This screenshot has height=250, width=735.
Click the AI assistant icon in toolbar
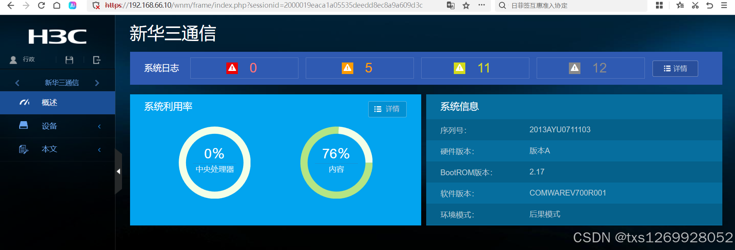[x=73, y=5]
